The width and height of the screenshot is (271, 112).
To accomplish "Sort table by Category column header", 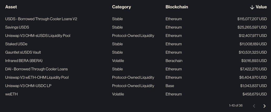I will click(121, 7).
